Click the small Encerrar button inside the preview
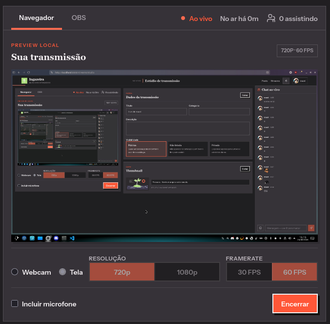This screenshot has height=324, width=330. point(110,186)
